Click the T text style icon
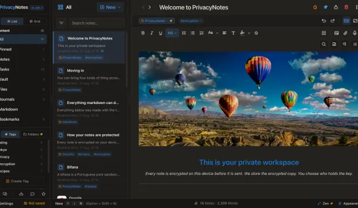The image size is (358, 208). [233, 33]
